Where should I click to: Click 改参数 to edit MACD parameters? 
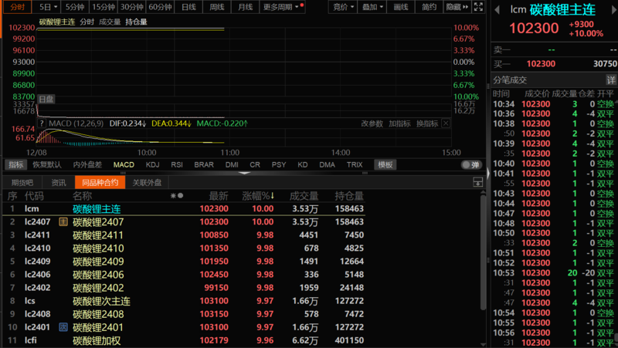click(x=372, y=123)
